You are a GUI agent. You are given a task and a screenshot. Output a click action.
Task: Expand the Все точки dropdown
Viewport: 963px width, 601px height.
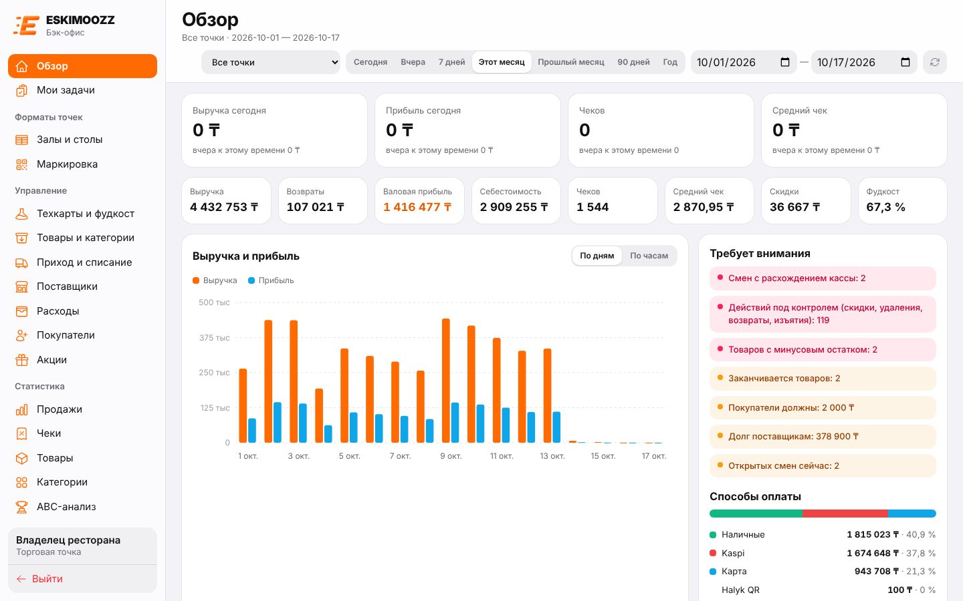click(x=271, y=62)
